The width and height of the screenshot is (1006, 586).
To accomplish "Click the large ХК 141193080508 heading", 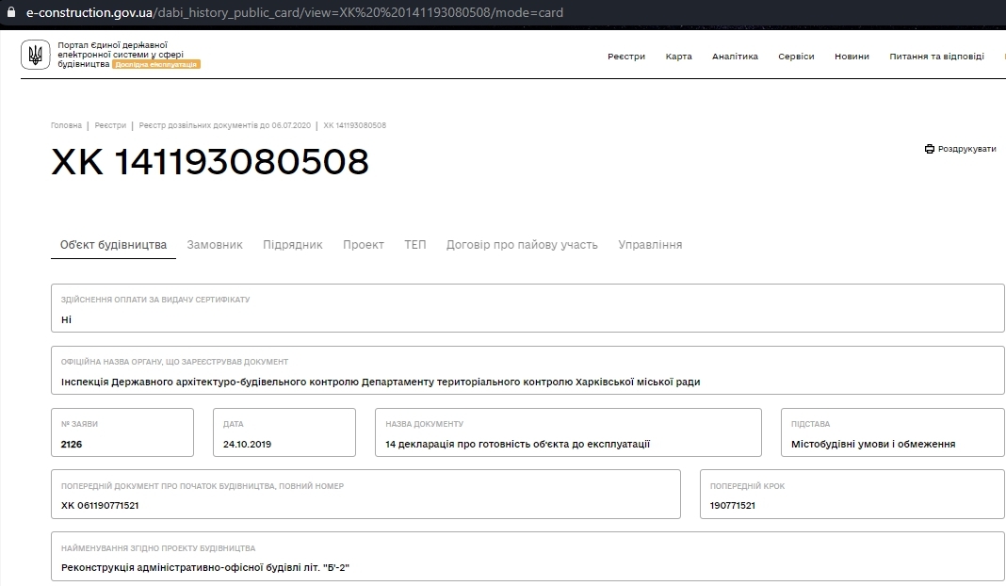I will pos(210,161).
